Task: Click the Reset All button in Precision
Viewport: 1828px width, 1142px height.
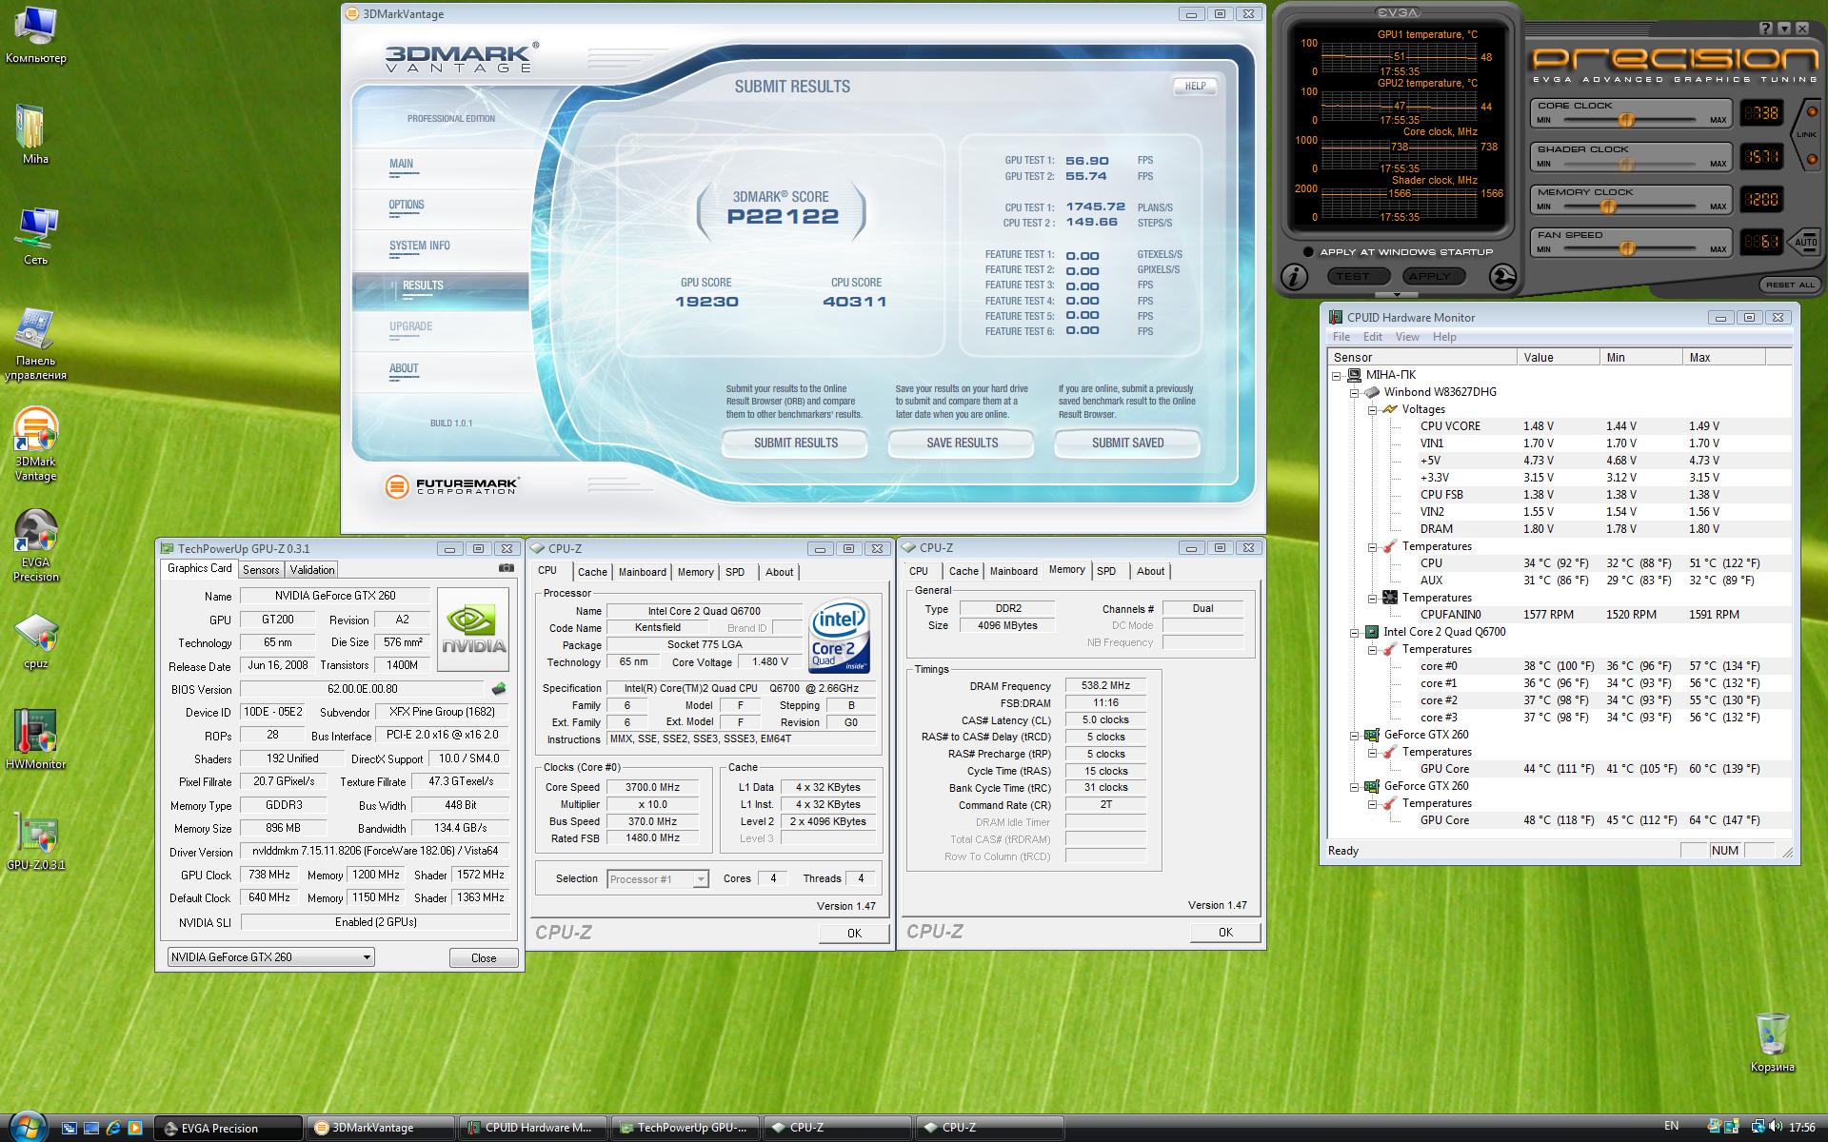Action: tap(1790, 285)
